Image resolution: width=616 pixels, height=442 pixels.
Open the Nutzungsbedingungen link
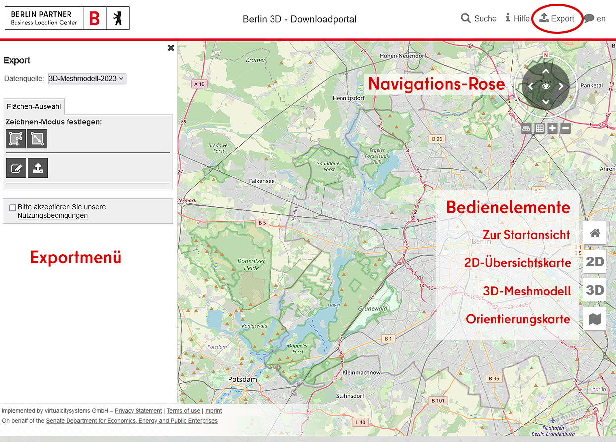(x=53, y=216)
